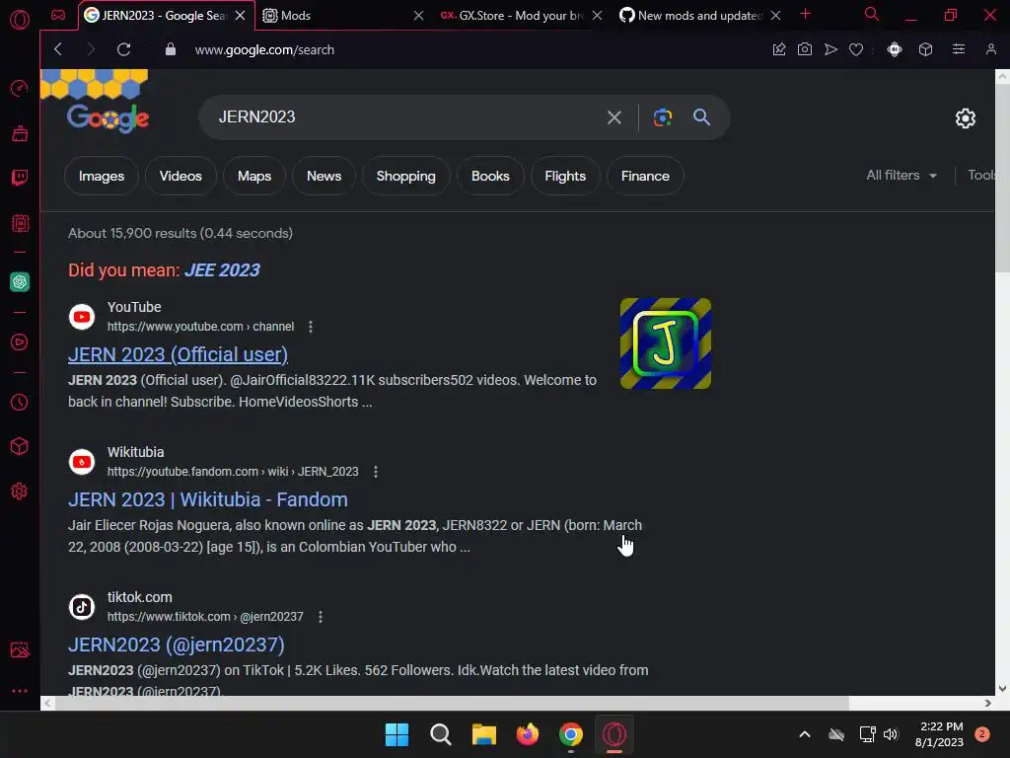Filter results by Shopping
The width and height of the screenshot is (1010, 758).
(405, 176)
